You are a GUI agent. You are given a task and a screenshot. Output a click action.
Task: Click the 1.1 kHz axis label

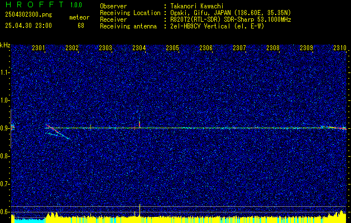(5, 72)
